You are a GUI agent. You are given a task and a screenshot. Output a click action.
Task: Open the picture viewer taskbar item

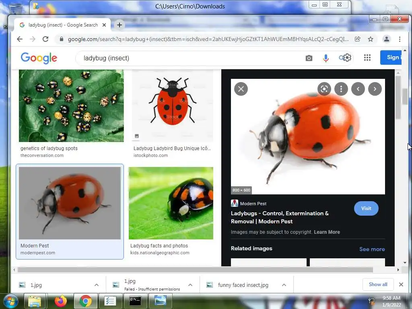click(160, 301)
